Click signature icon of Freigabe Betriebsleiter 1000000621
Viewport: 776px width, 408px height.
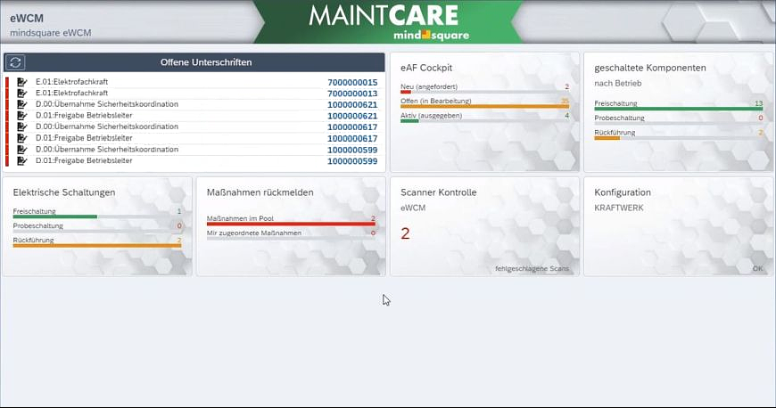coord(21,116)
